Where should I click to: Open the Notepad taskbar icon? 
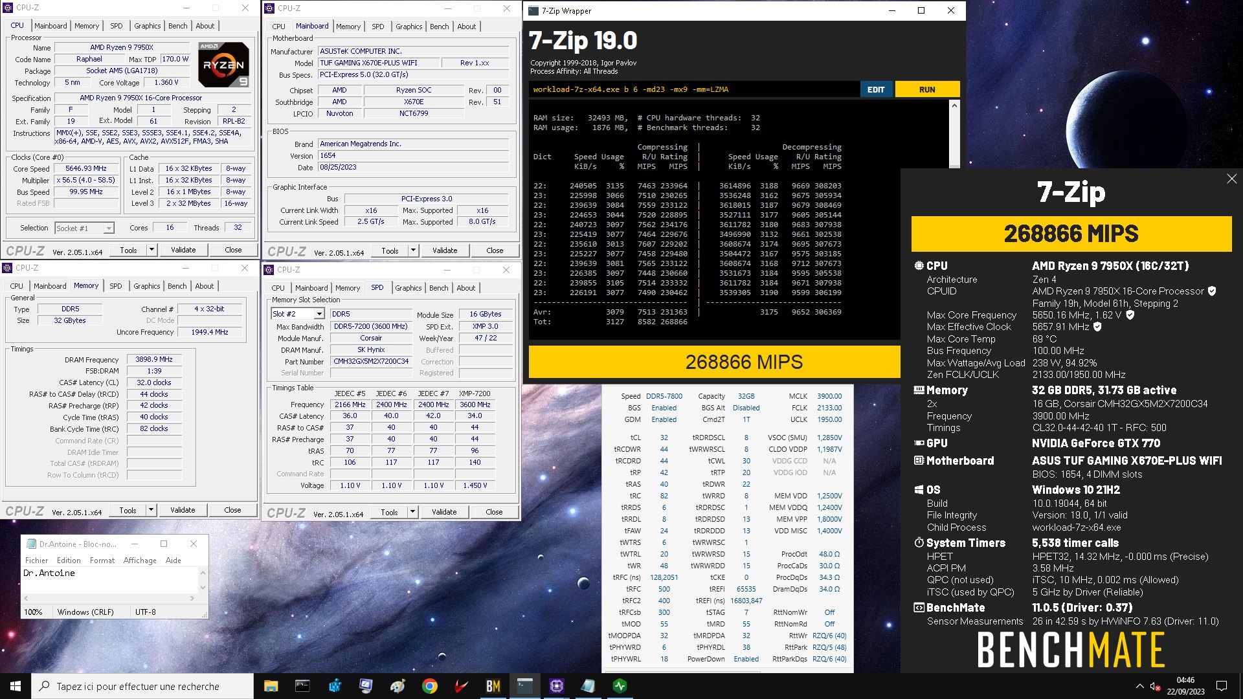pyautogui.click(x=588, y=686)
